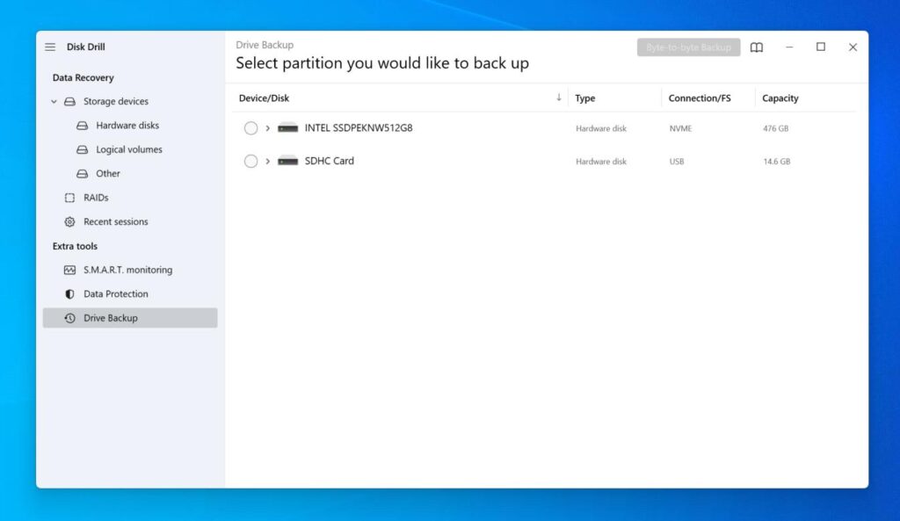
Task: Click the Drive Backup breadcrumb title
Action: (x=265, y=45)
